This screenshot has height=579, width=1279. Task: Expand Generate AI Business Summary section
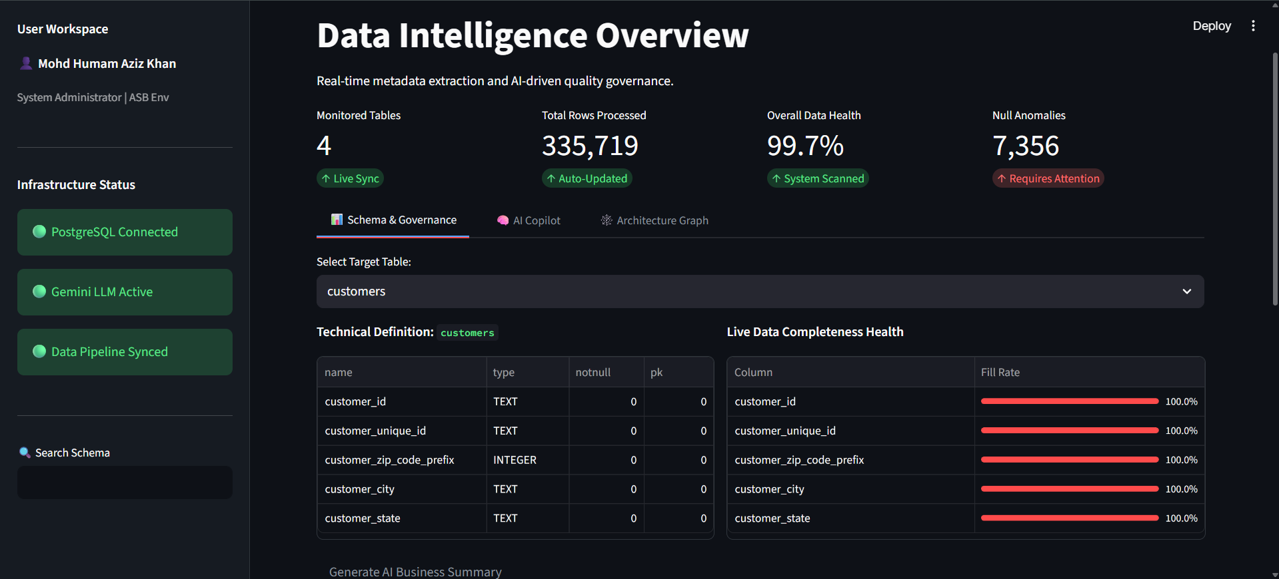[x=415, y=572]
